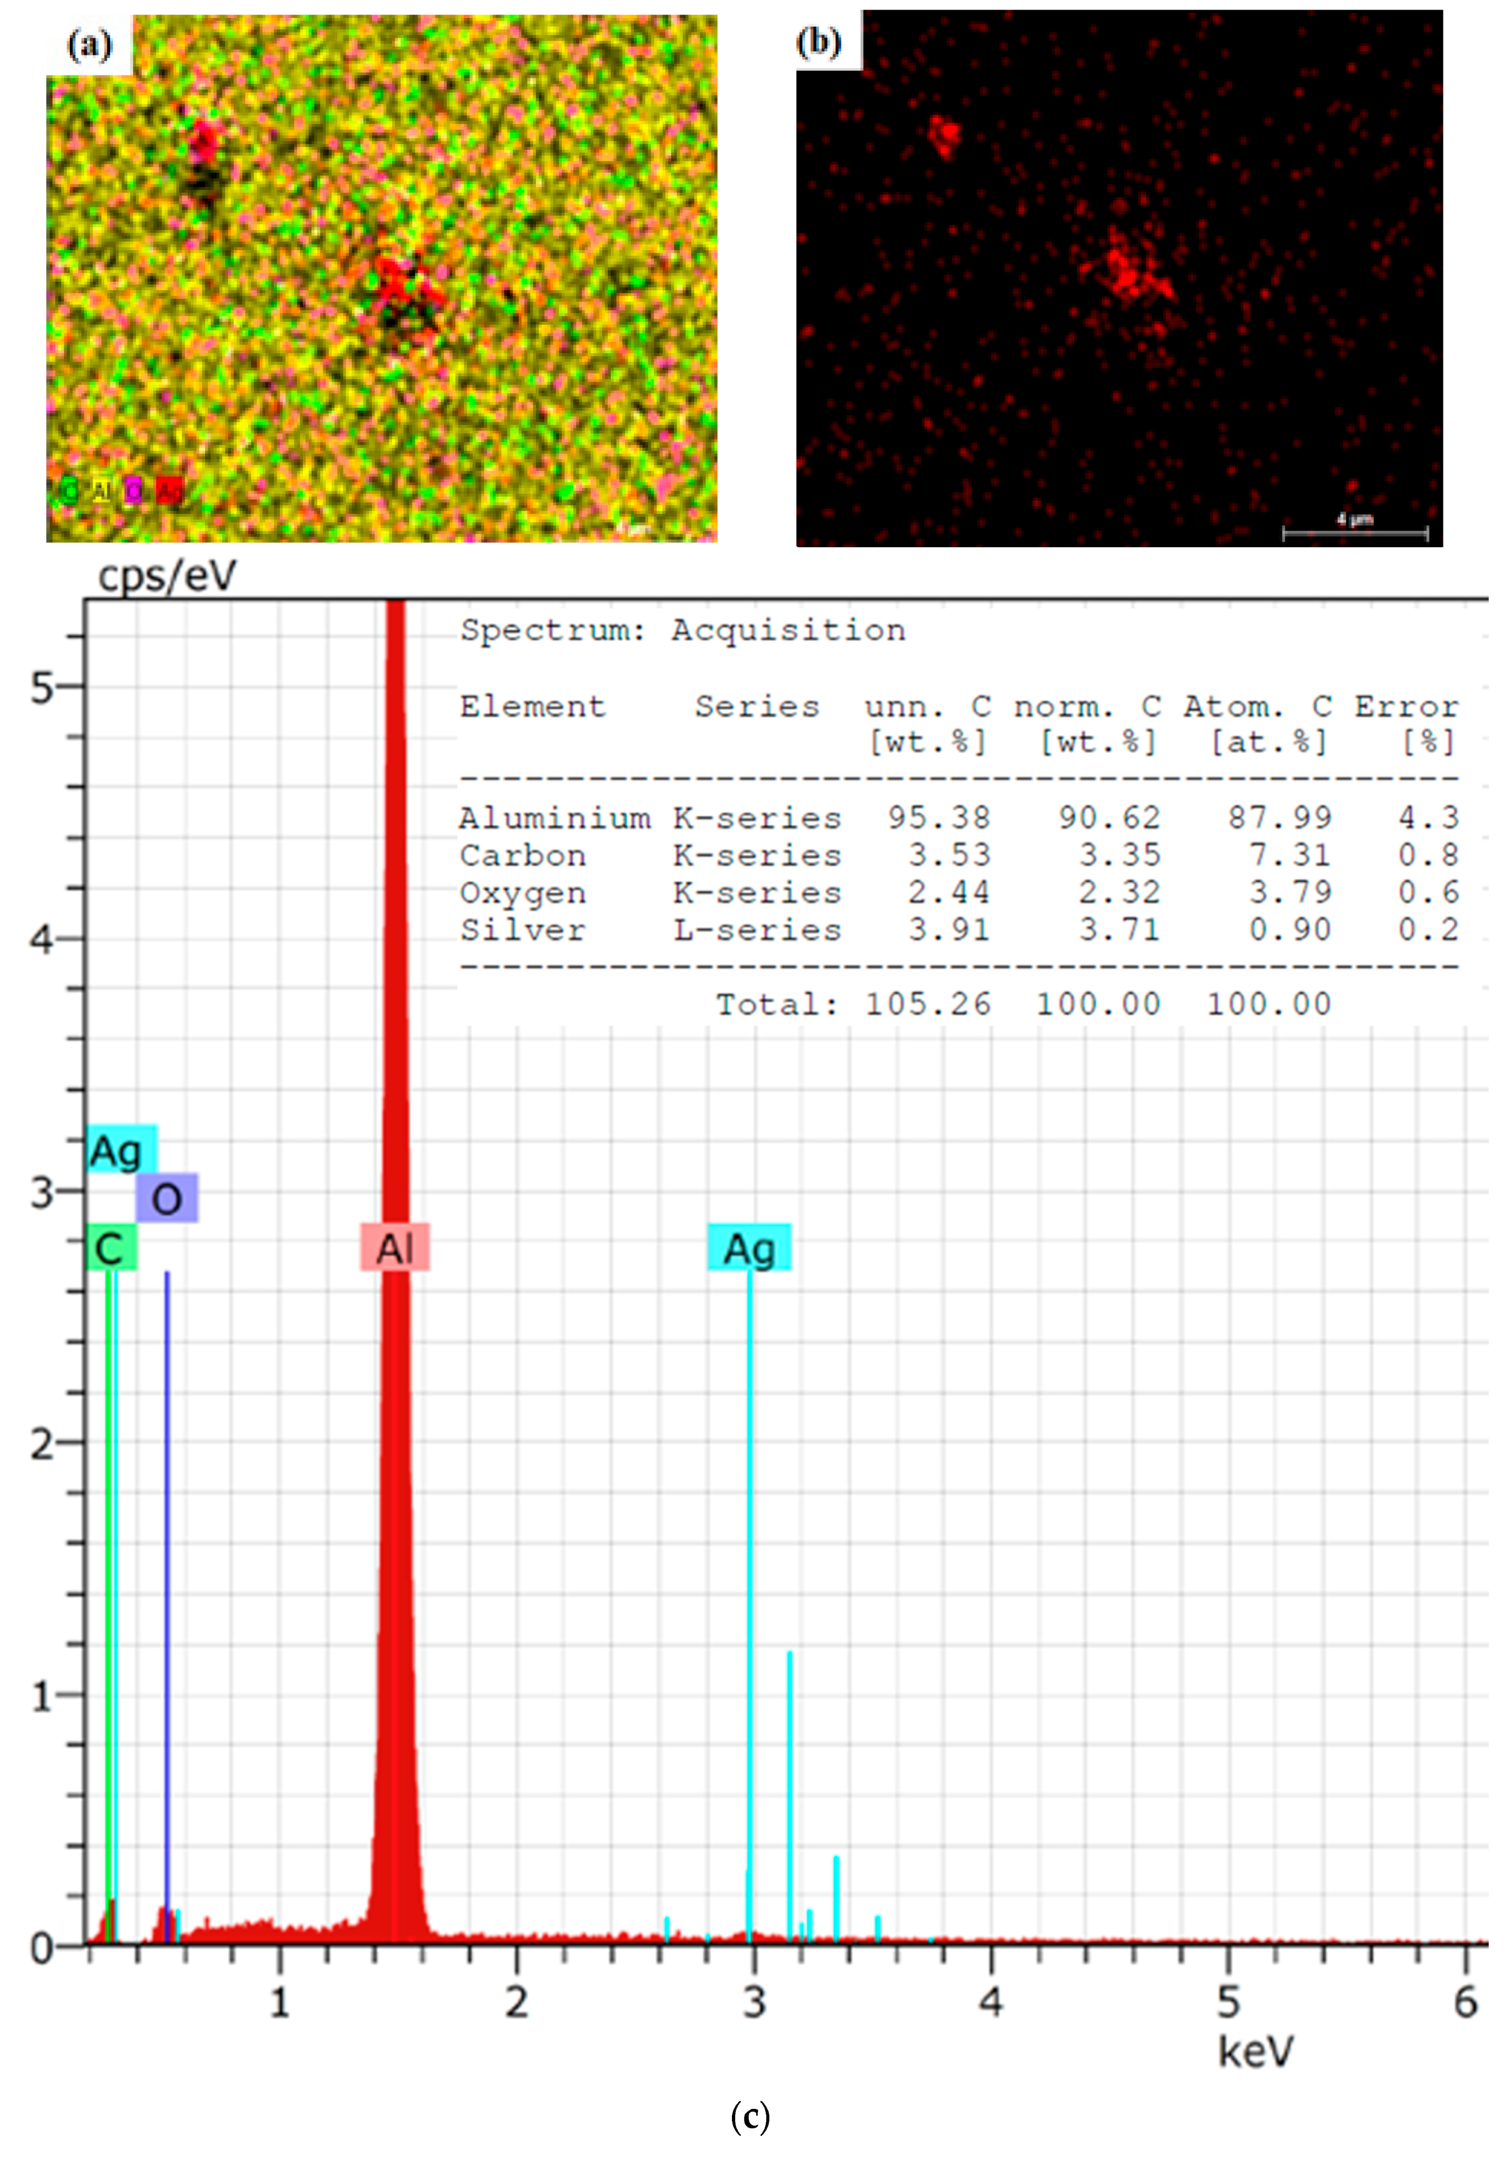The height and width of the screenshot is (2159, 1510).
Task: Click the panel label (a)
Action: click(90, 44)
